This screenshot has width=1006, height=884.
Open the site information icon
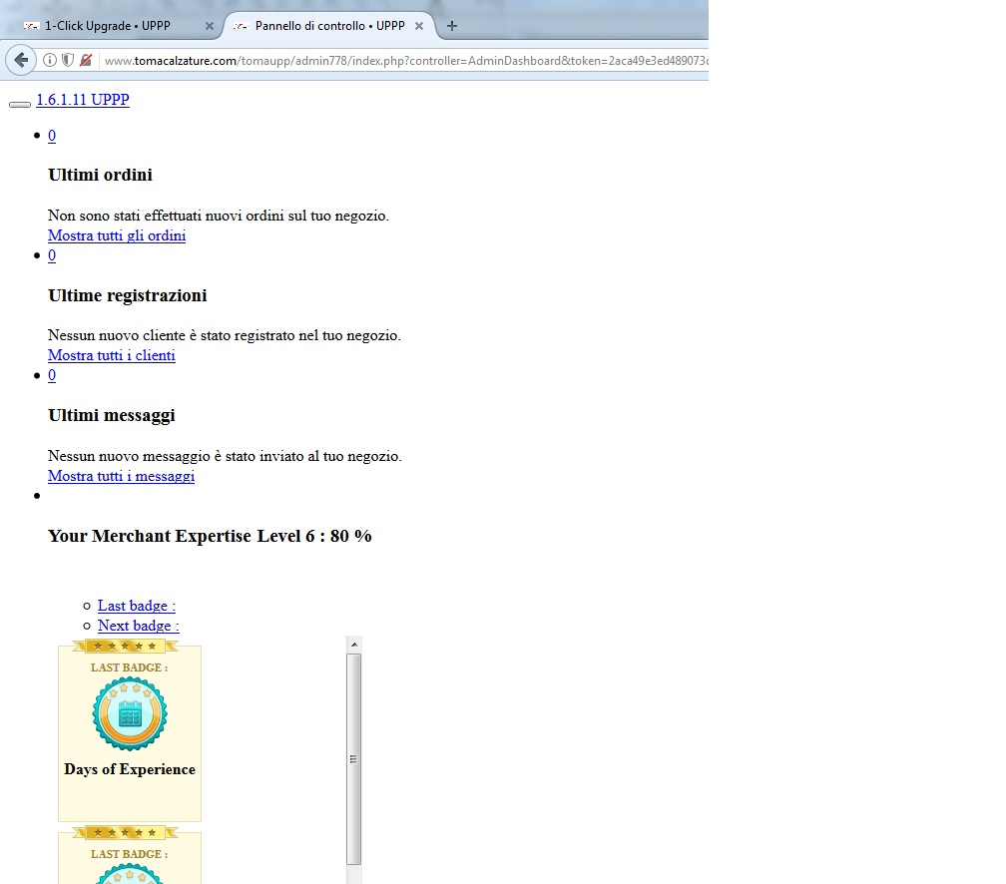point(50,60)
